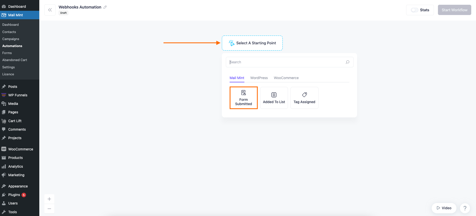The width and height of the screenshot is (476, 216).
Task: Focus the trigger Search field
Action: pyautogui.click(x=289, y=62)
